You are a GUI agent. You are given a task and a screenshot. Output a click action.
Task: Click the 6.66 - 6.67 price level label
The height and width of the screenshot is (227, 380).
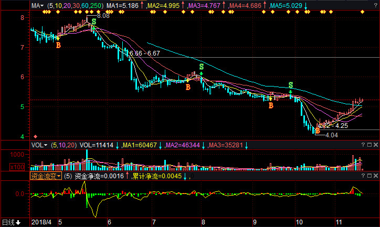pyautogui.click(x=144, y=53)
